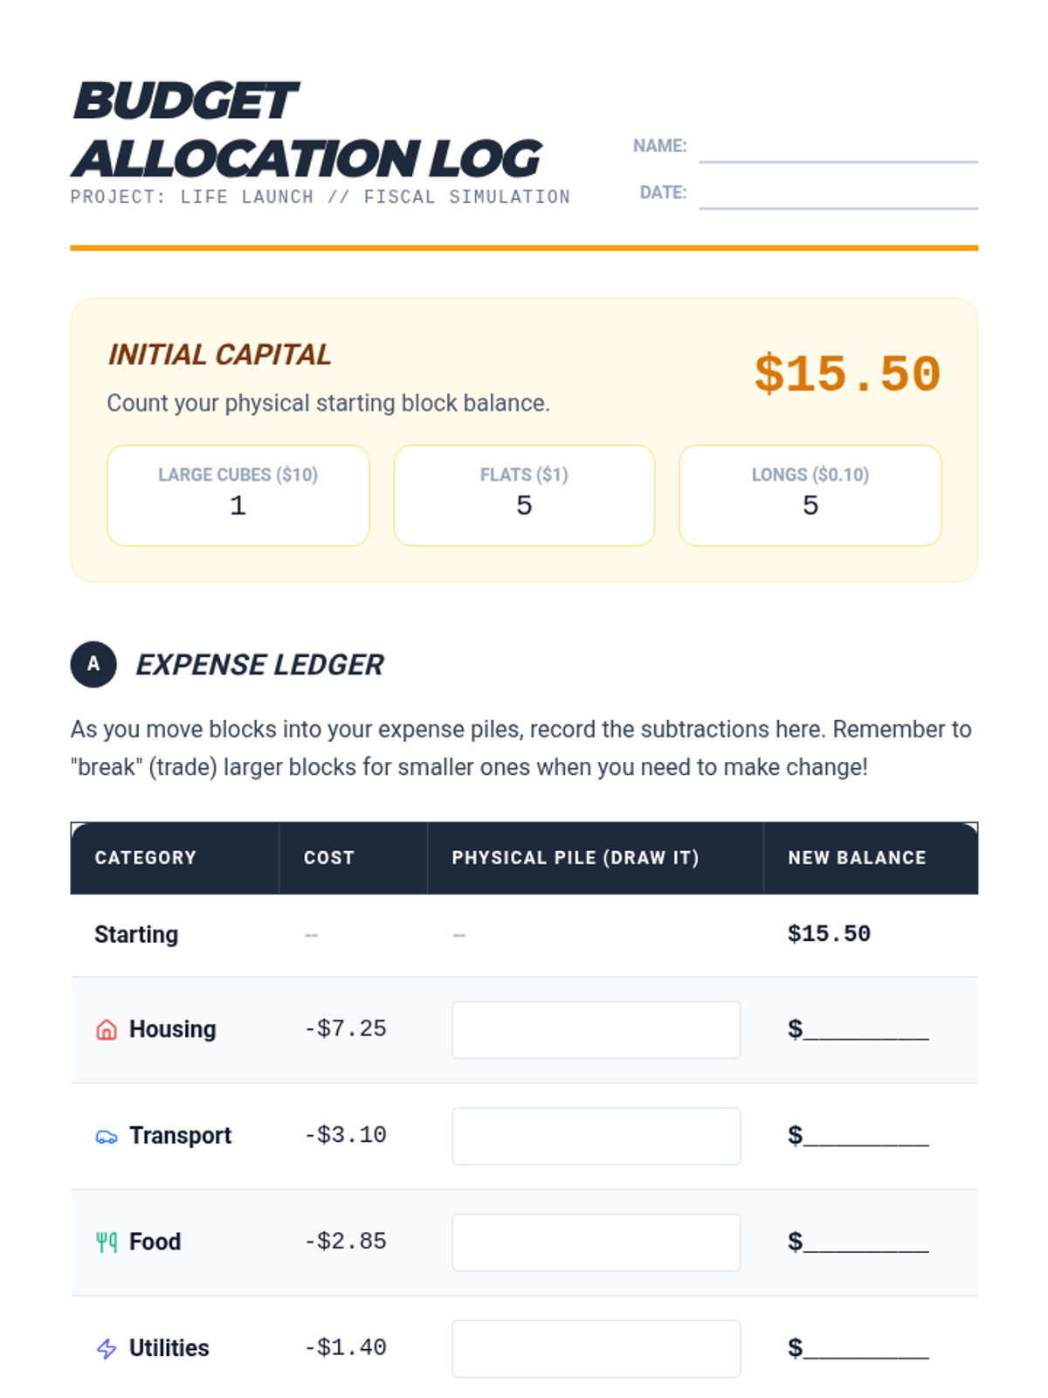The image size is (1048, 1398).
Task: Click the Food physical pile draw box
Action: coord(596,1242)
